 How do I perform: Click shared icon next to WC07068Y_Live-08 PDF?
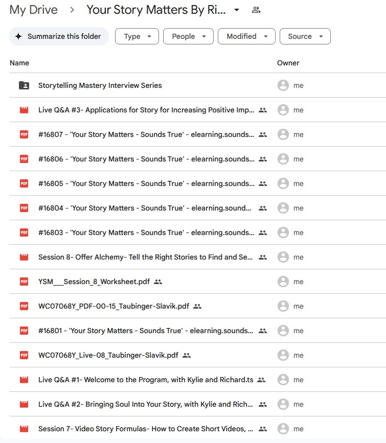(x=187, y=355)
